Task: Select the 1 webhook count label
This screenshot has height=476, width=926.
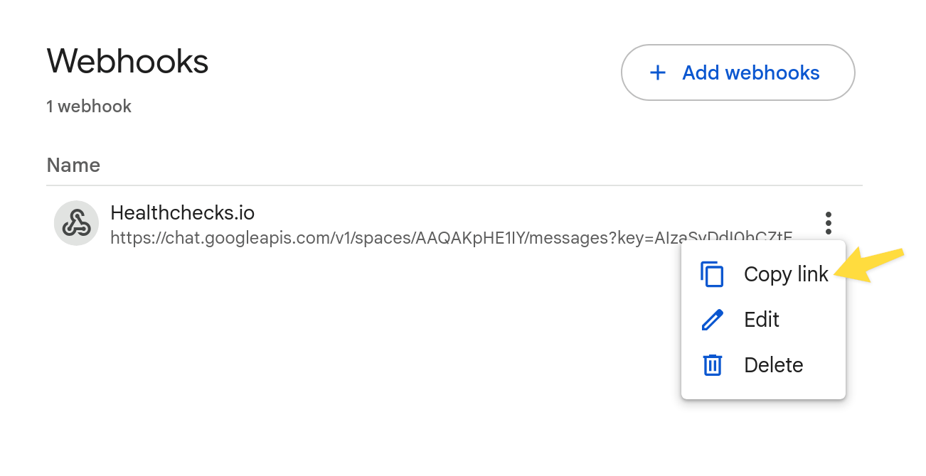Action: coord(88,106)
